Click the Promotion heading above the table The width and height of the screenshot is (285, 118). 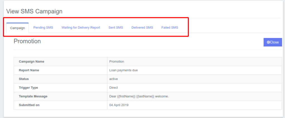coord(27,41)
